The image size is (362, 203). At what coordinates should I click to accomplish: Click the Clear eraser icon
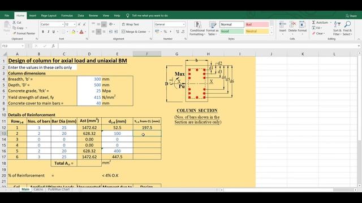click(x=313, y=33)
